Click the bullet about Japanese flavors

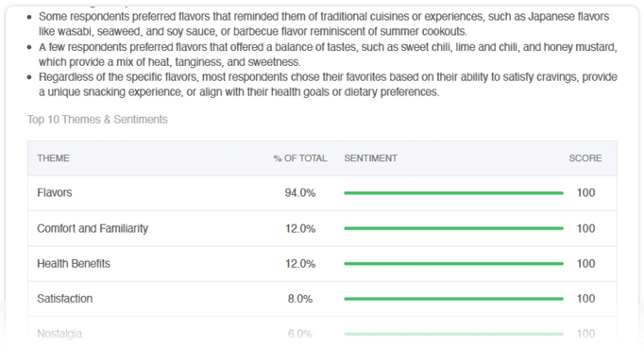[324, 24]
